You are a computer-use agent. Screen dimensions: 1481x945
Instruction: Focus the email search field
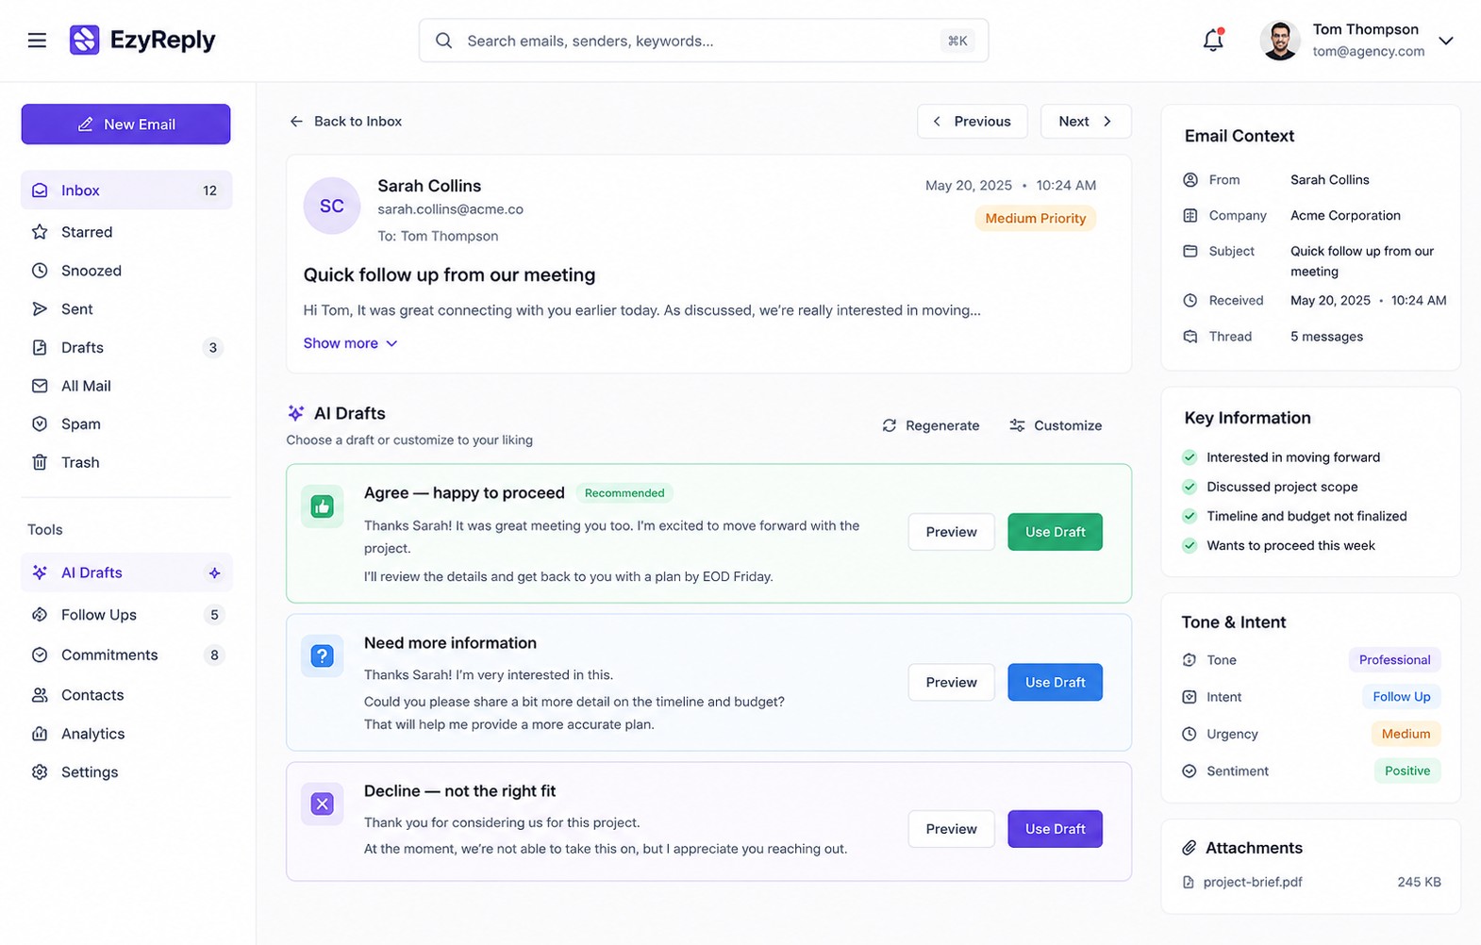click(704, 41)
